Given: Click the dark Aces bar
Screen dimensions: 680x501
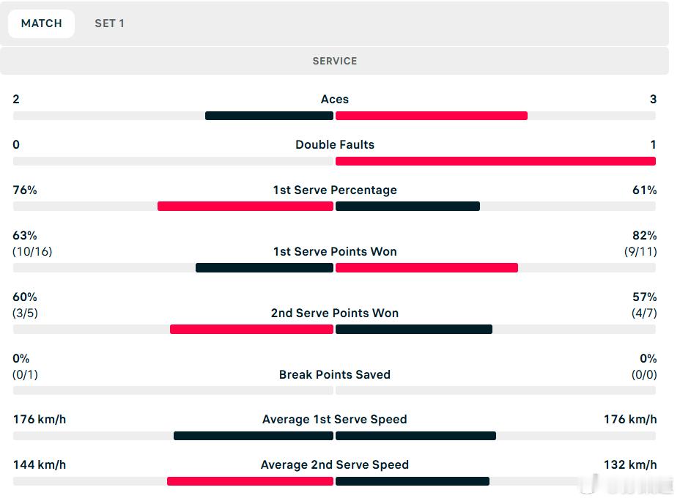Looking at the screenshot, I should pos(270,116).
